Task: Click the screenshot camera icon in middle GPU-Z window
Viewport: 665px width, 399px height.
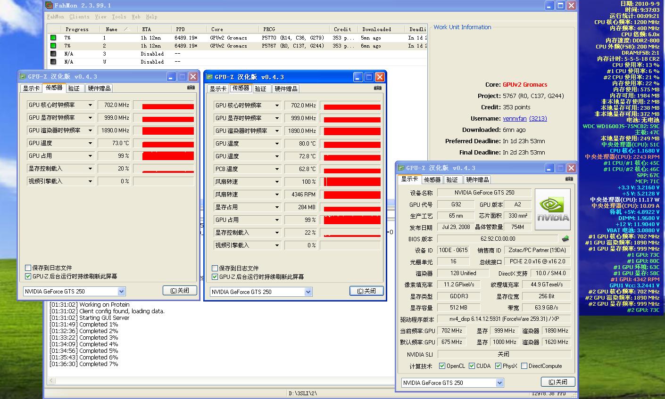Action: click(x=378, y=88)
